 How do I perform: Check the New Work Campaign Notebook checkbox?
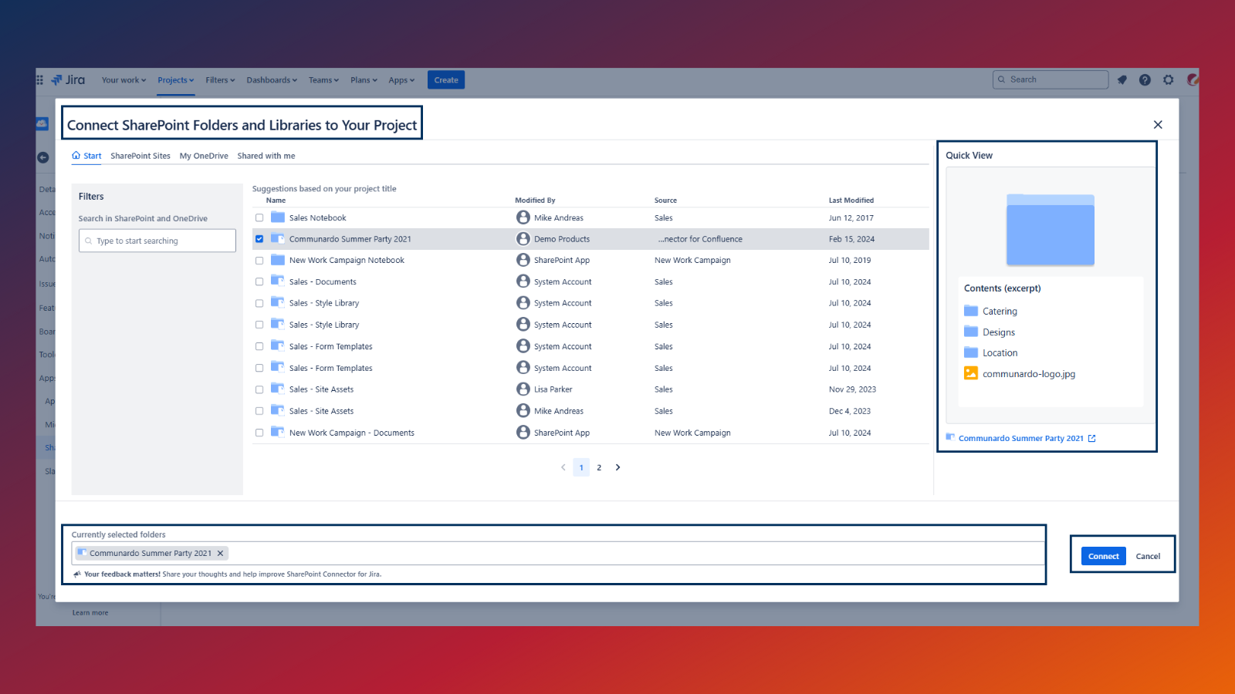click(x=259, y=261)
